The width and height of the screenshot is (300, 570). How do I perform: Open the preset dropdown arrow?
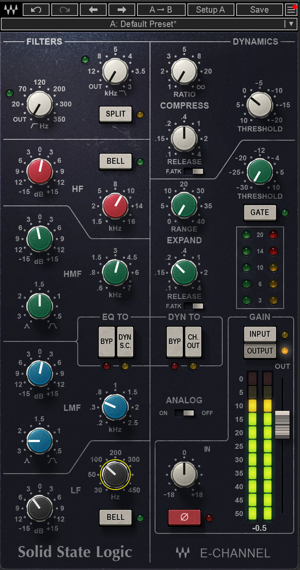tap(291, 24)
